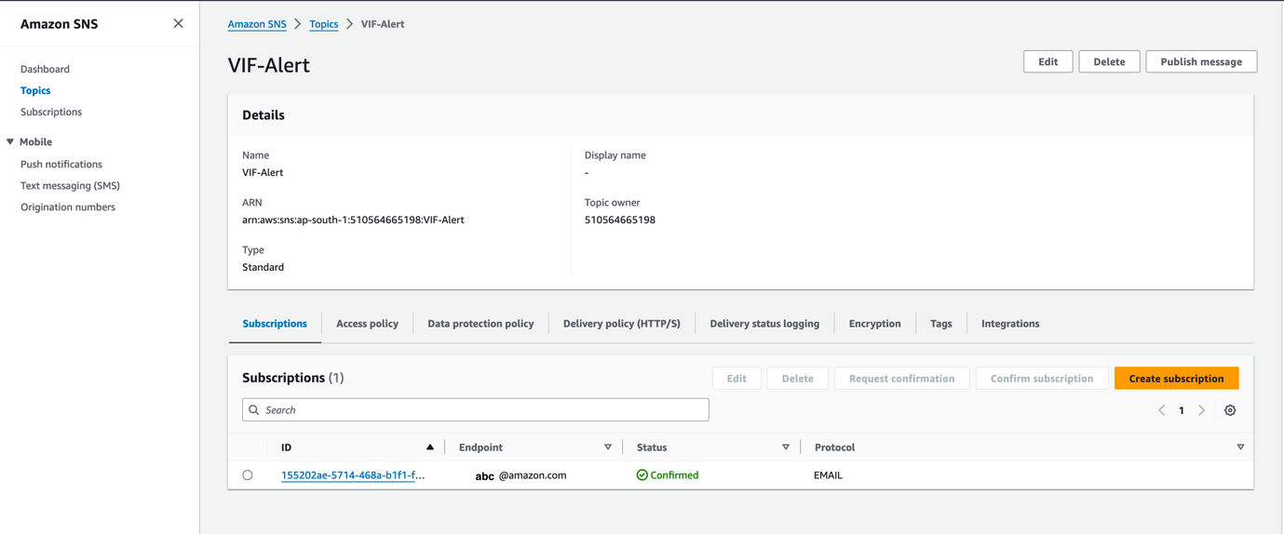This screenshot has width=1284, height=534.
Task: Open the Integrations tab
Action: coord(1010,324)
